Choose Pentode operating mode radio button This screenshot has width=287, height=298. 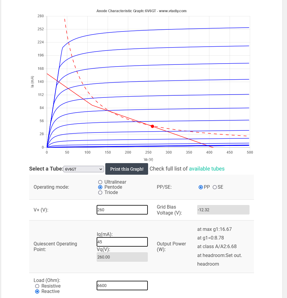click(x=100, y=187)
